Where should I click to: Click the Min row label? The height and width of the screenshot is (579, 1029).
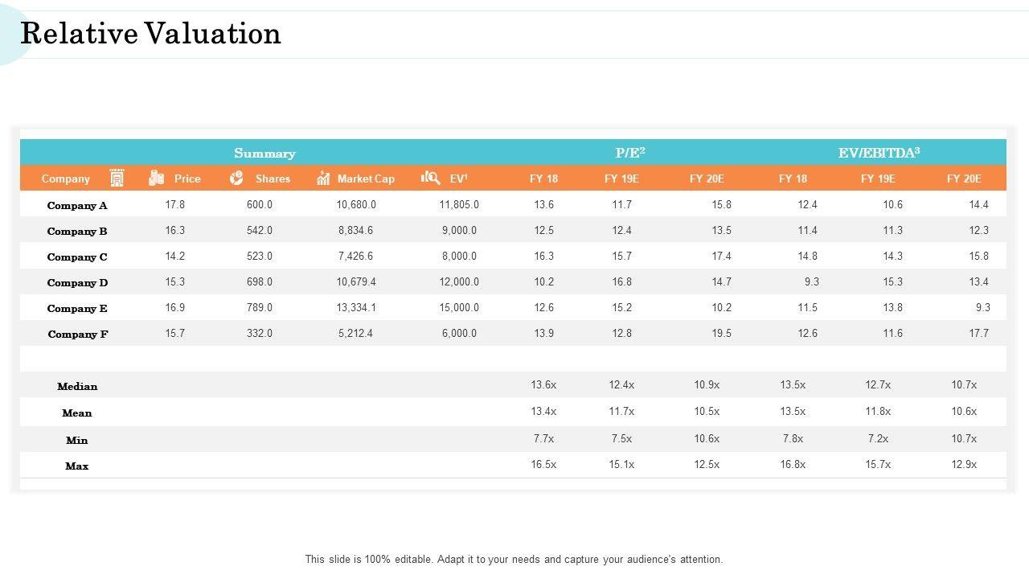click(77, 440)
